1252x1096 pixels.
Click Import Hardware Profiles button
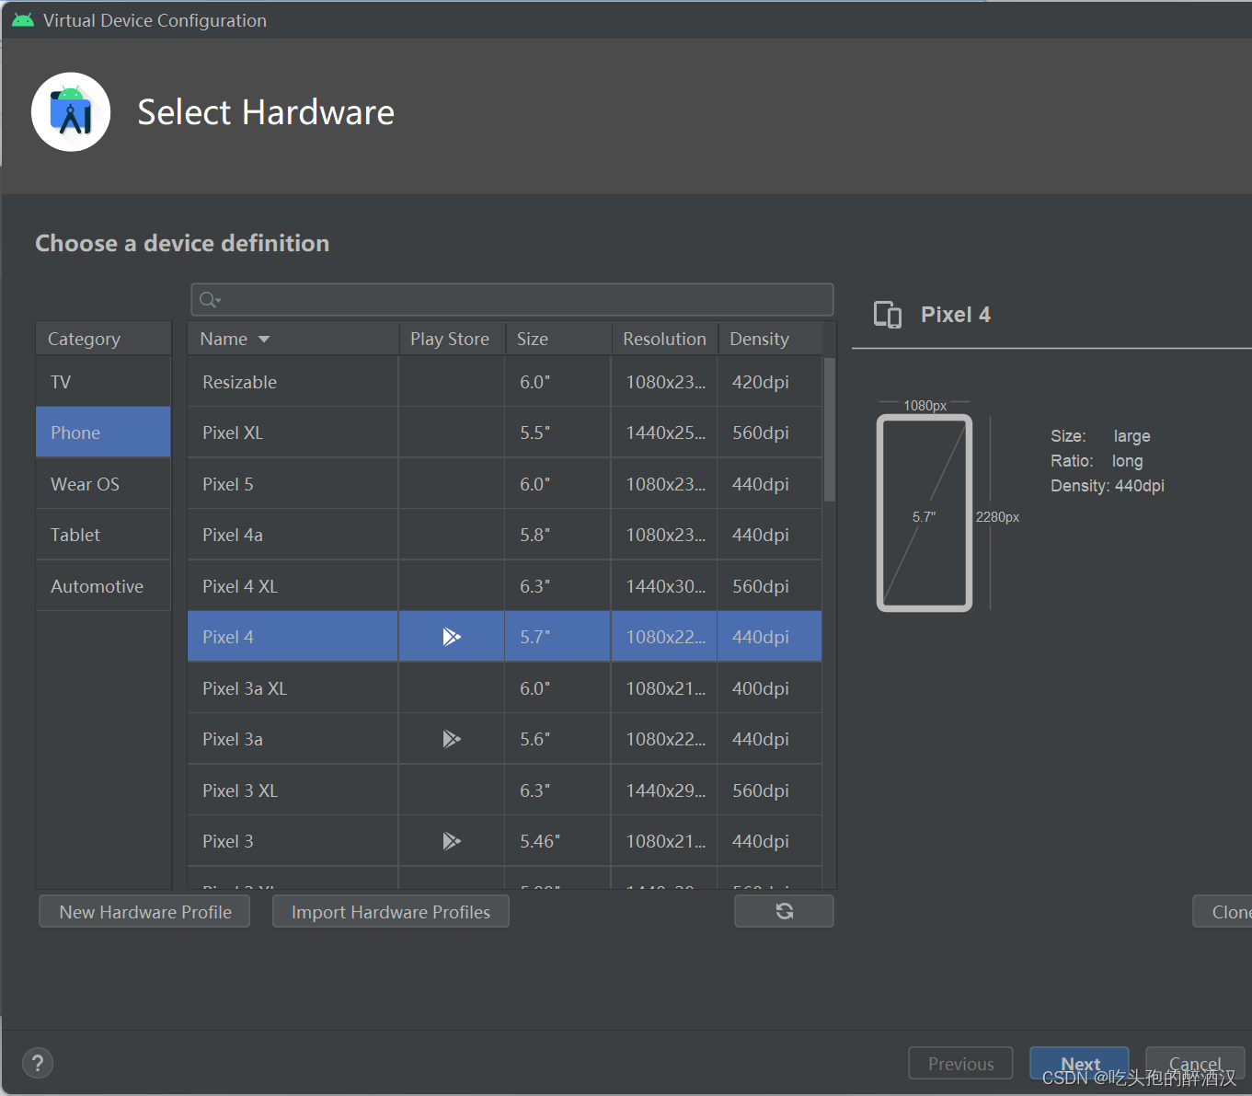[391, 911]
